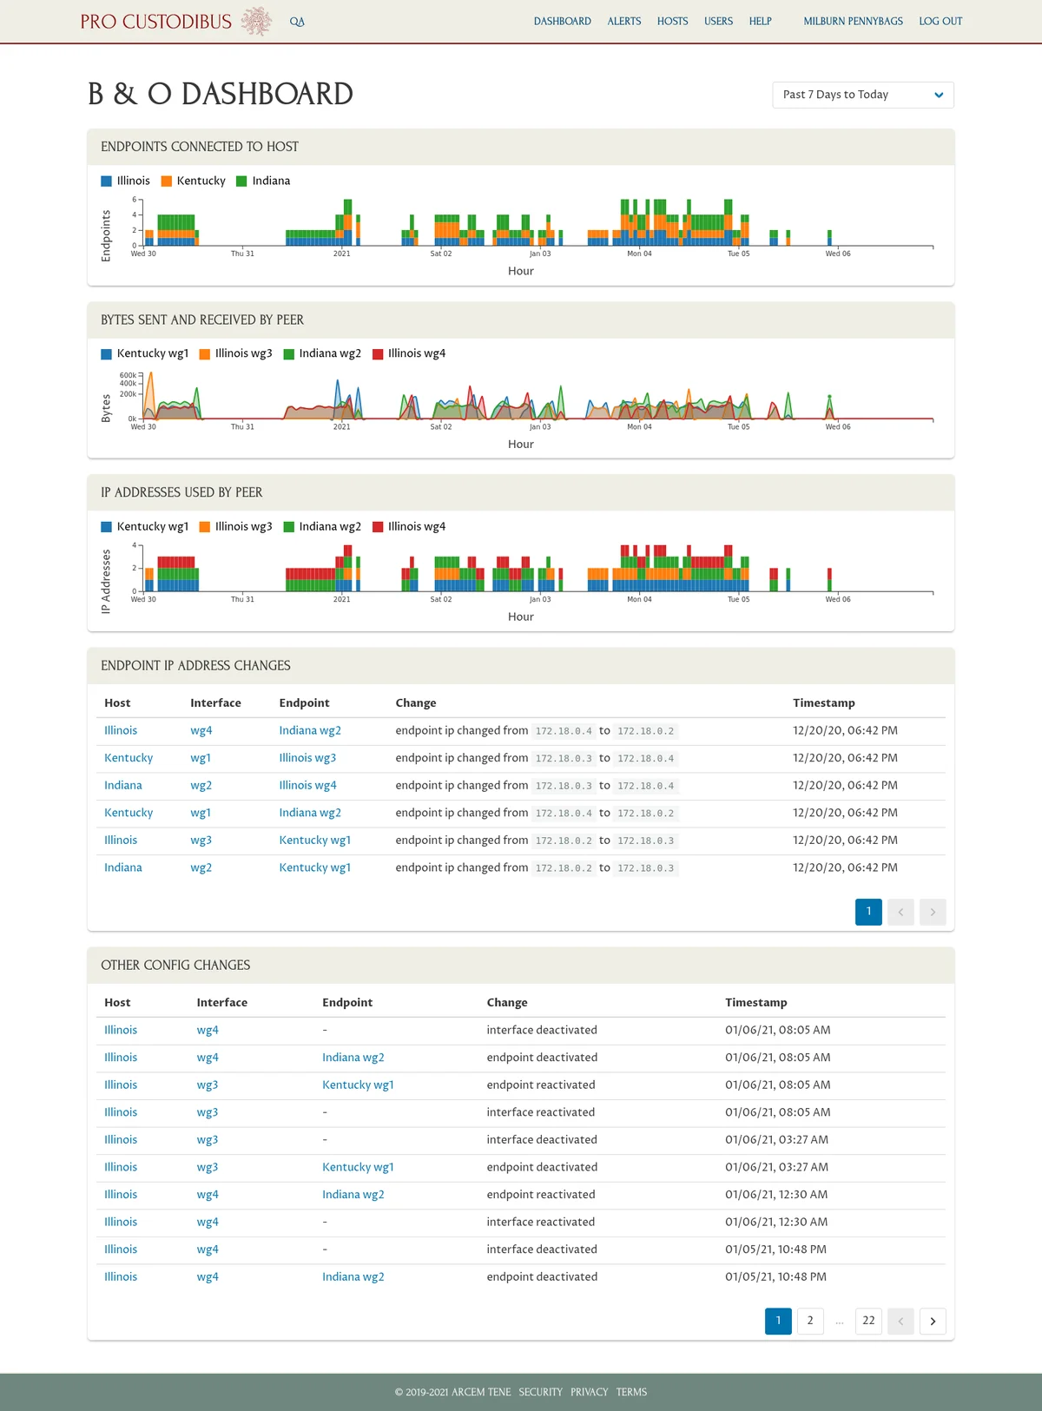Click the previous page arrow in Endpoint IP Address Changes

click(900, 912)
